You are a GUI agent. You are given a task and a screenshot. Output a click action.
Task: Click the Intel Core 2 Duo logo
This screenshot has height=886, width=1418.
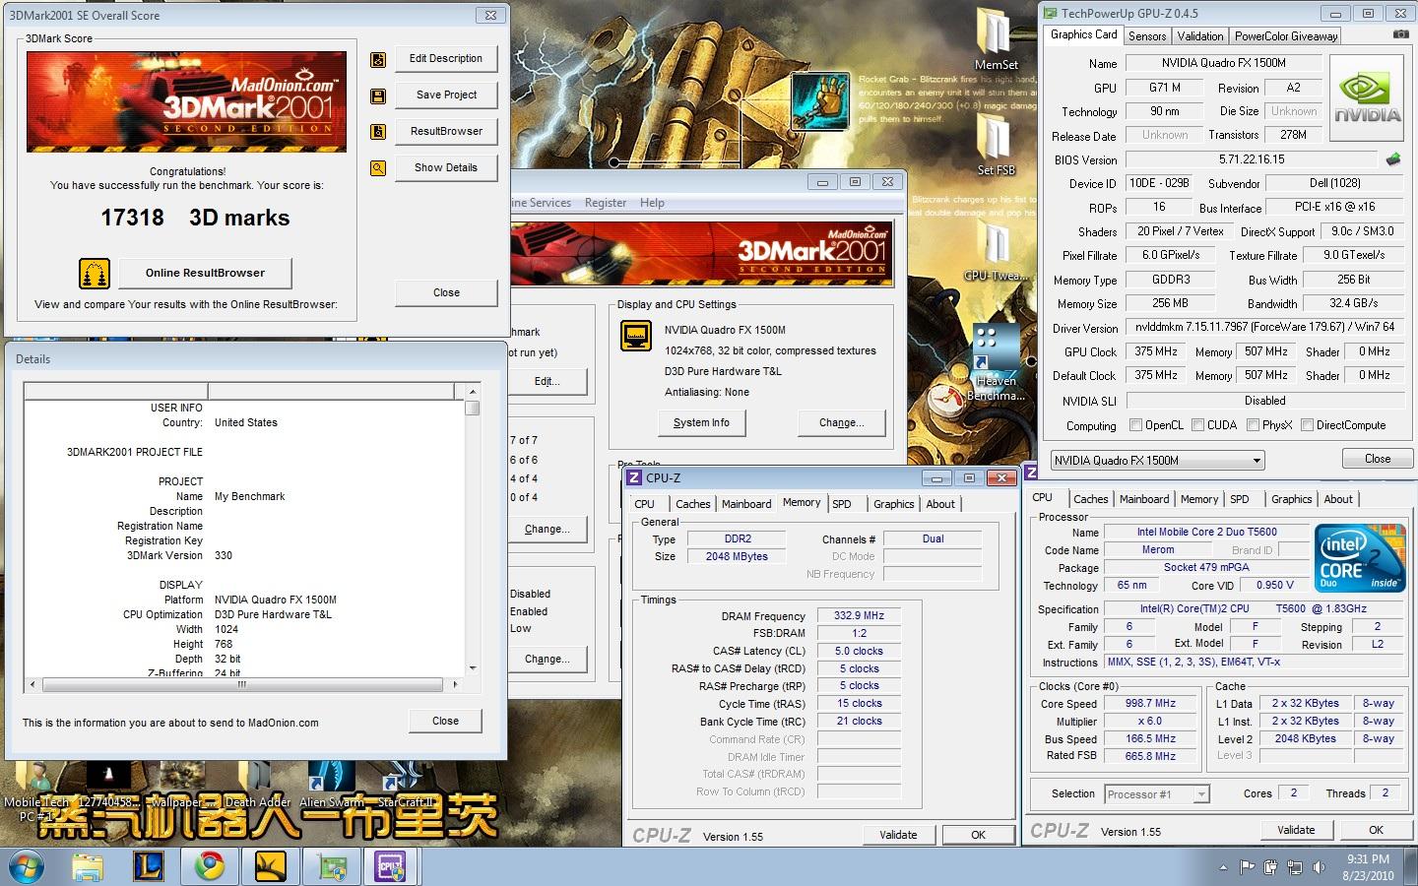pyautogui.click(x=1360, y=558)
